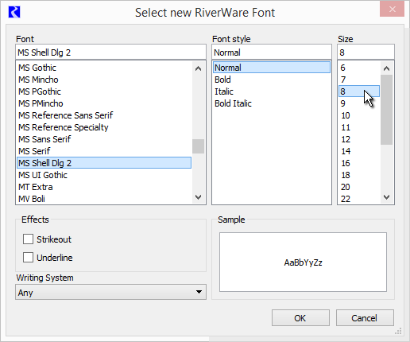Screen dimensions: 410x342
Task: Select MS Mincho font
Action: (104, 80)
